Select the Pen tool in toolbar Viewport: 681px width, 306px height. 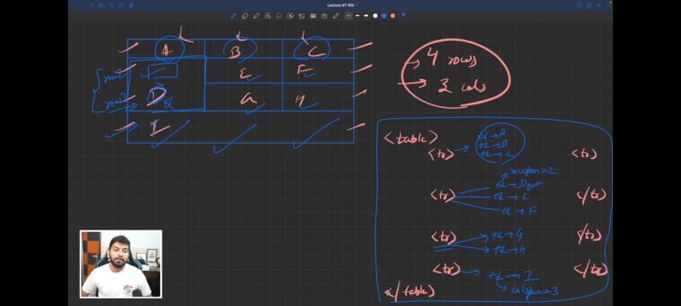(233, 16)
